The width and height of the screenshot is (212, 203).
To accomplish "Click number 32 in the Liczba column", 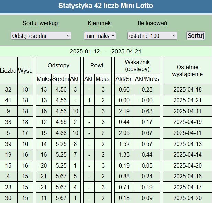I will click(x=8, y=89).
